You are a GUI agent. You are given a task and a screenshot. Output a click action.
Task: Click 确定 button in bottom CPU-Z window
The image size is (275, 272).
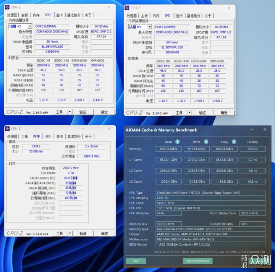pos(105,233)
